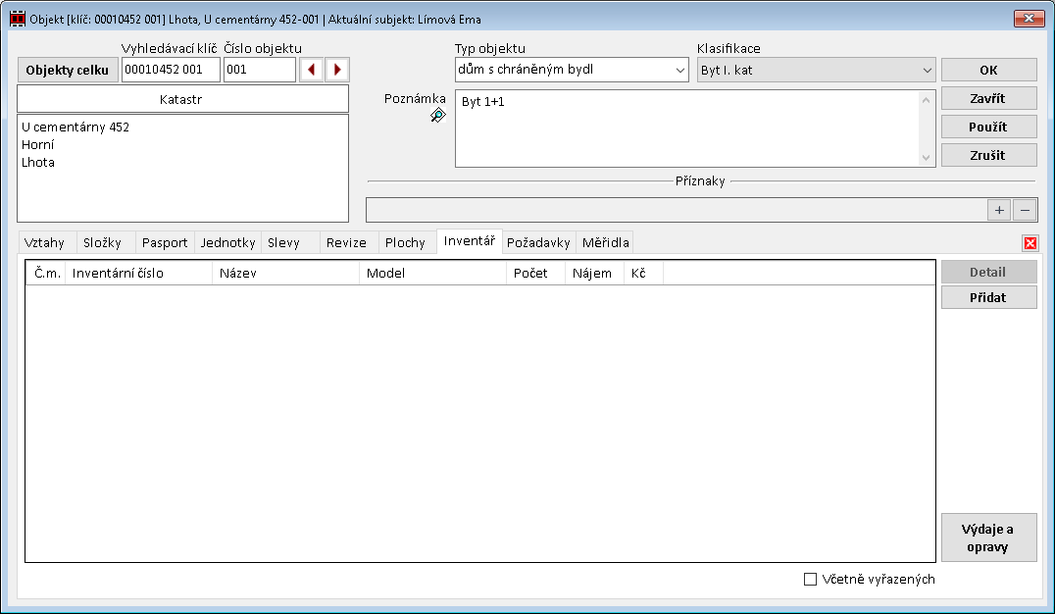Click the application icon in title bar
Screen dimensions: 1055x614
pyautogui.click(x=17, y=19)
